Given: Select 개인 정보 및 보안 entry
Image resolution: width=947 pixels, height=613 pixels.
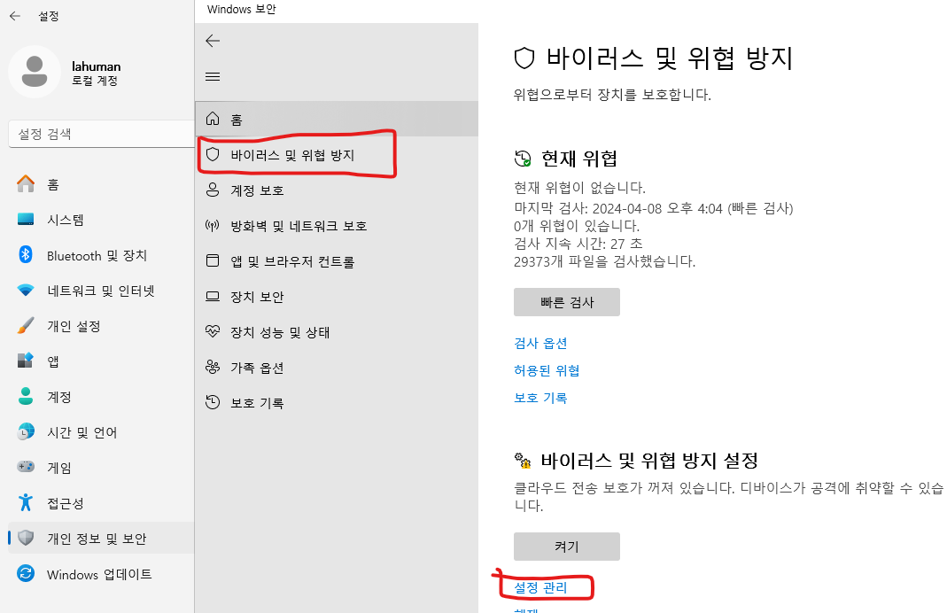Looking at the screenshot, I should click(x=101, y=538).
